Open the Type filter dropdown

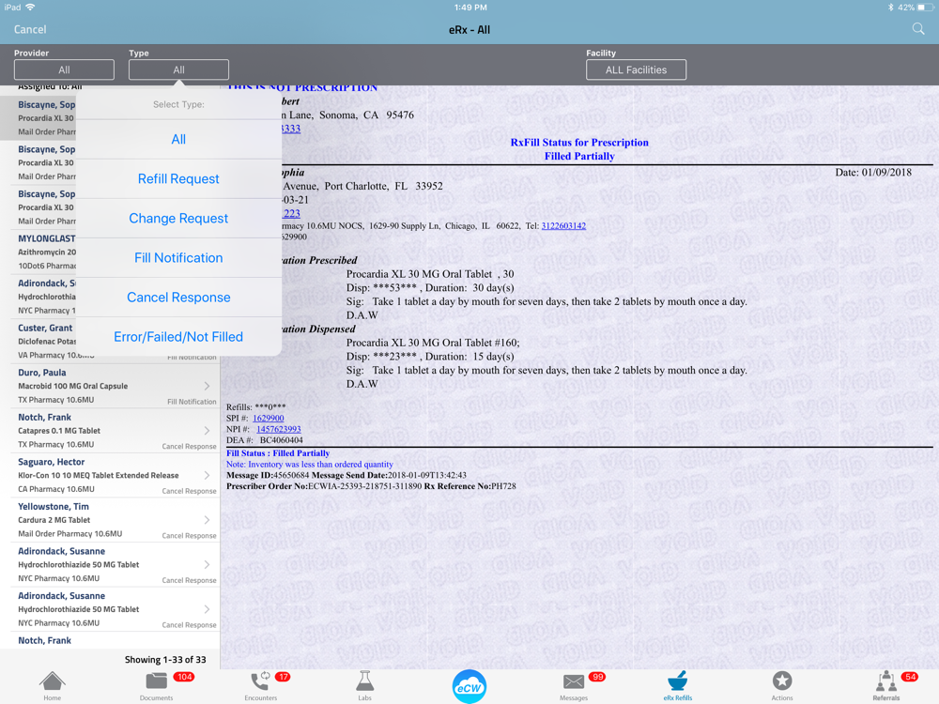pyautogui.click(x=178, y=69)
